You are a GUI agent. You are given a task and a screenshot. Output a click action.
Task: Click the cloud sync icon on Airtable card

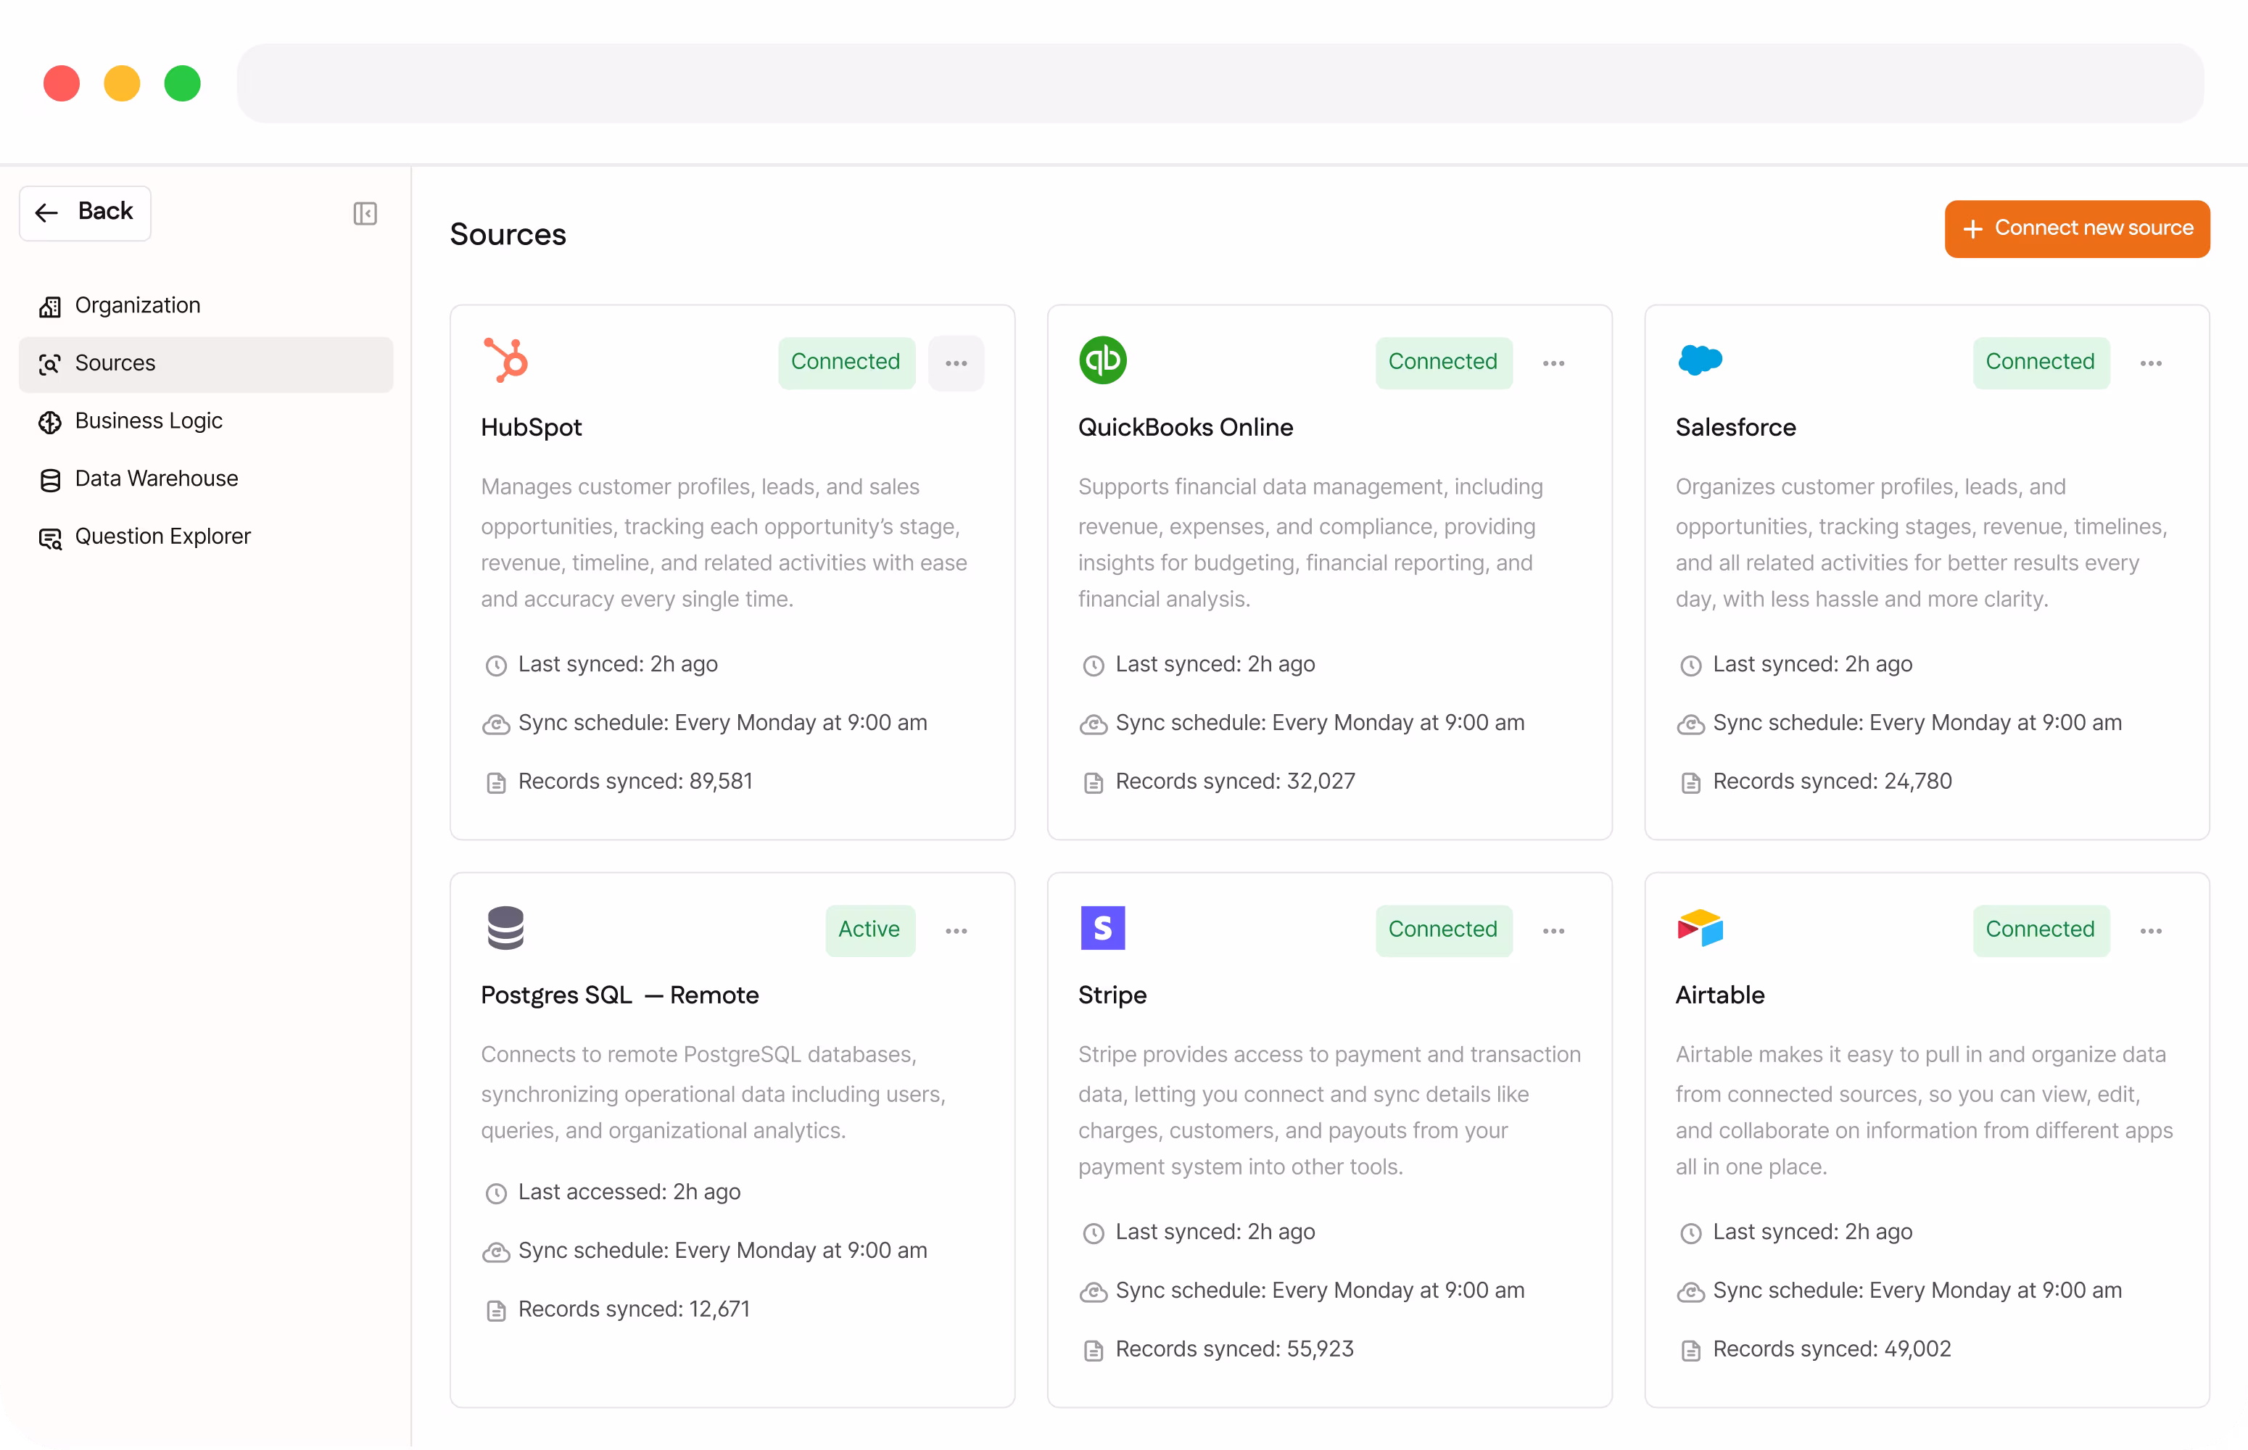[1690, 1292]
